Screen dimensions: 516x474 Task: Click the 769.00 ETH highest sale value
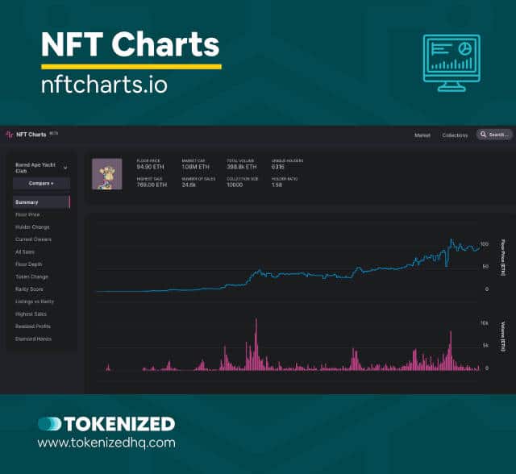152,185
